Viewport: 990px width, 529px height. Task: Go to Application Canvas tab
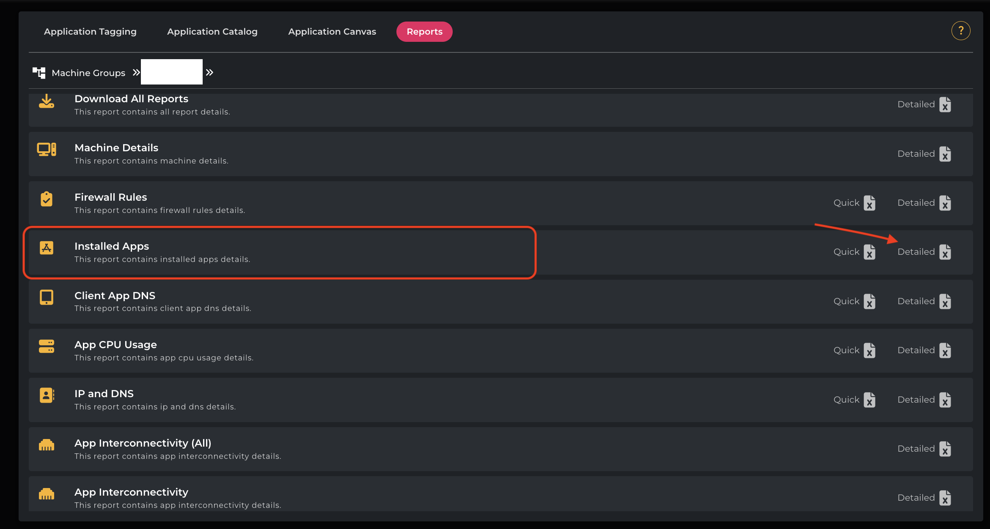(x=332, y=32)
